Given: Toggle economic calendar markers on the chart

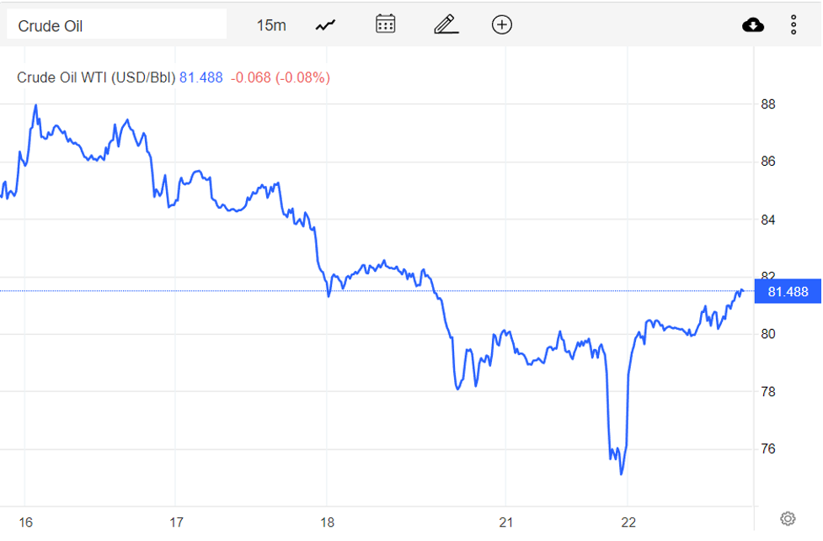Looking at the screenshot, I should pos(385,24).
